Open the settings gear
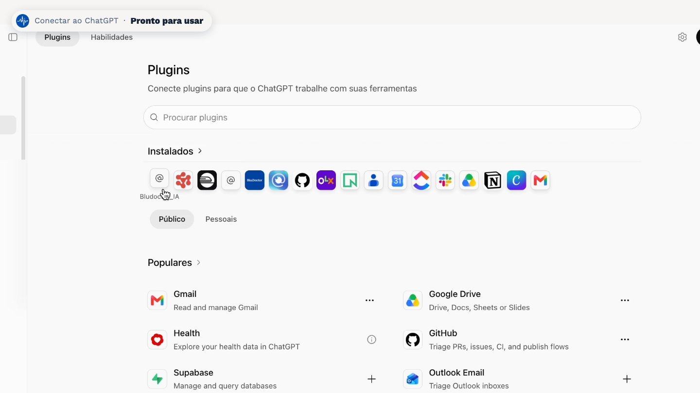This screenshot has height=393, width=700. click(x=682, y=37)
